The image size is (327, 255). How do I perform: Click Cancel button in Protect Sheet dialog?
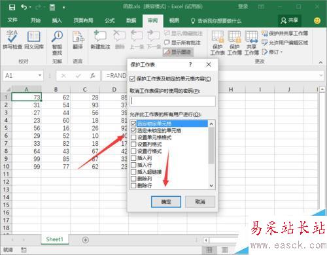point(200,202)
